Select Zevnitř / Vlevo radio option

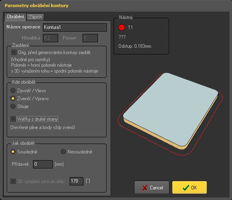click(13, 90)
